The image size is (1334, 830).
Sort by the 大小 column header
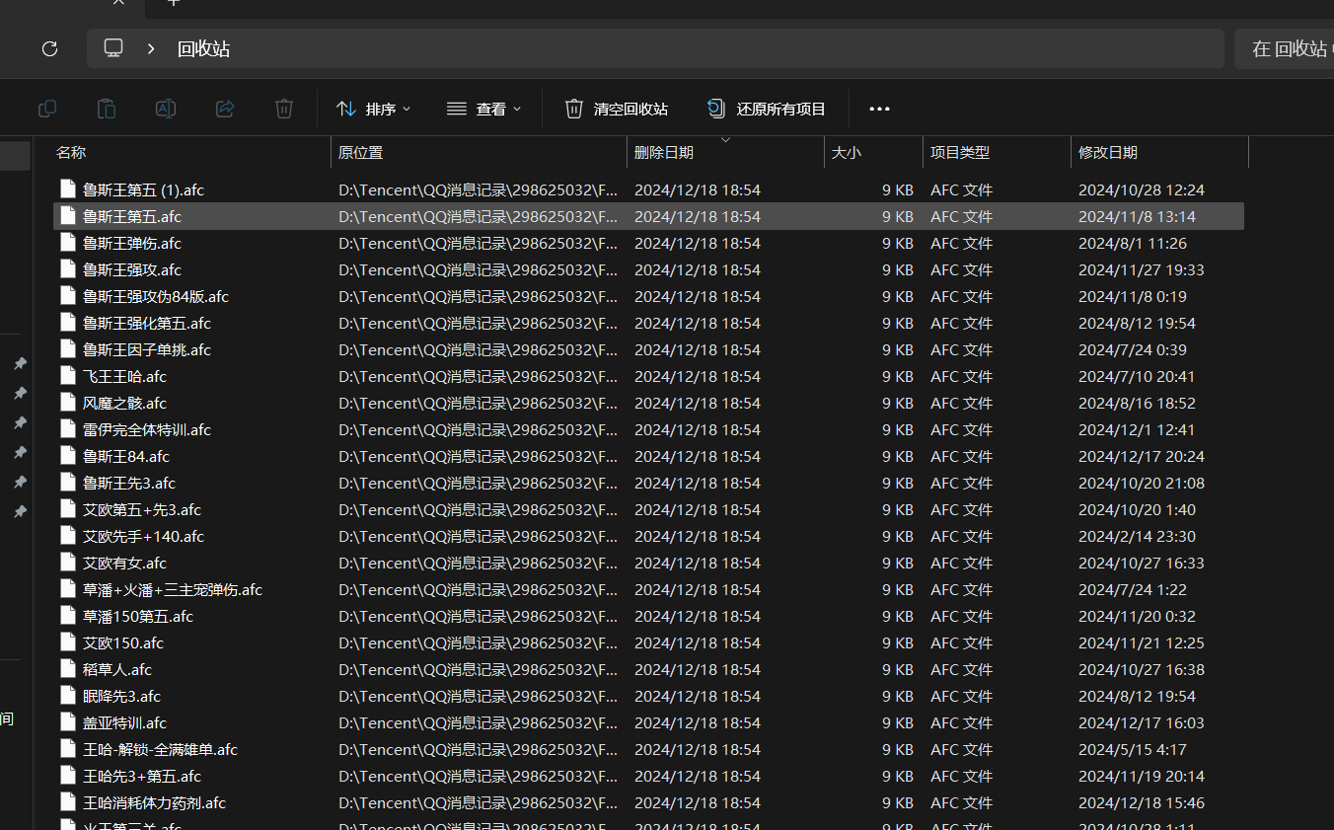click(x=847, y=152)
